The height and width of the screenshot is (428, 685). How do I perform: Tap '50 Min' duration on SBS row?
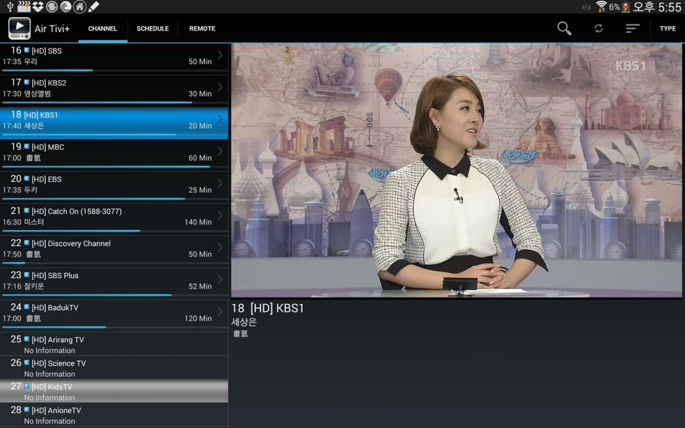click(200, 62)
